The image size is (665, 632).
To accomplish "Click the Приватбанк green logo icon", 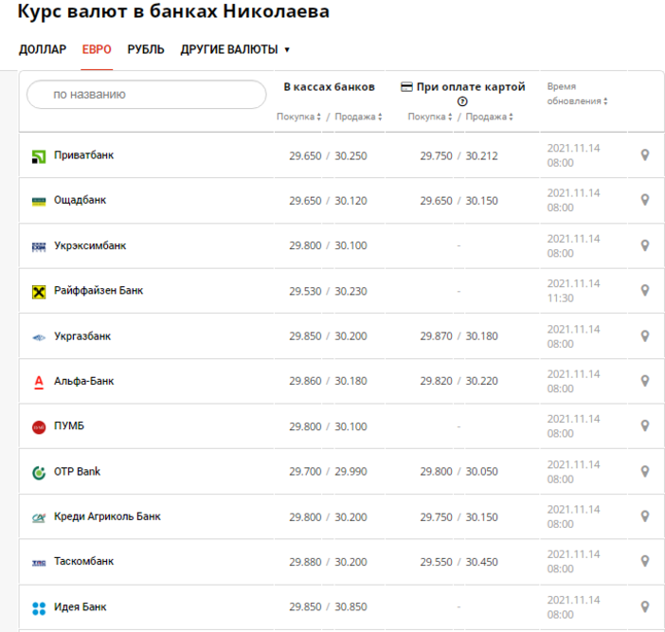I will 39,156.
